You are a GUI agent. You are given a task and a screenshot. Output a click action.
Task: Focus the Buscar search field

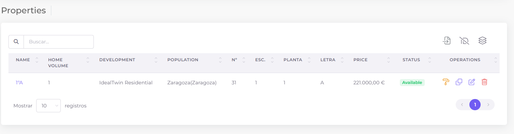tap(59, 42)
